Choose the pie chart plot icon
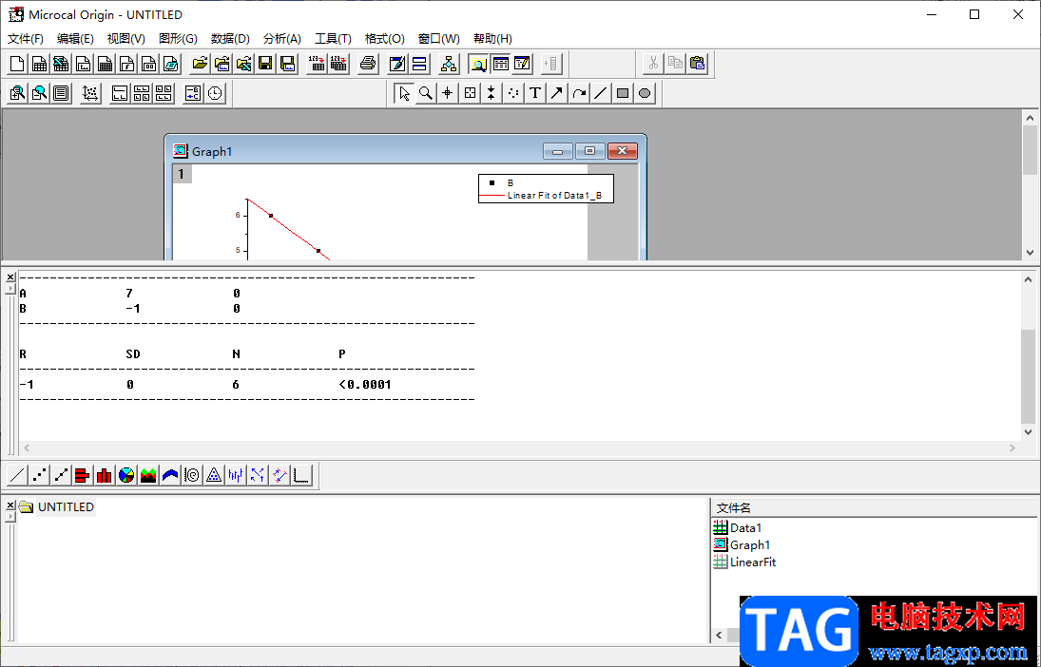The image size is (1041, 667). pyautogui.click(x=126, y=475)
